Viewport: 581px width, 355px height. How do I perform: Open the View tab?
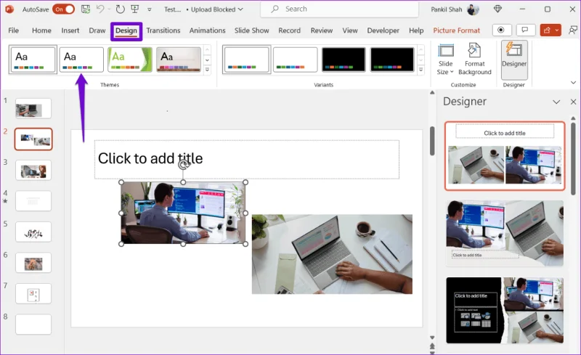point(350,30)
